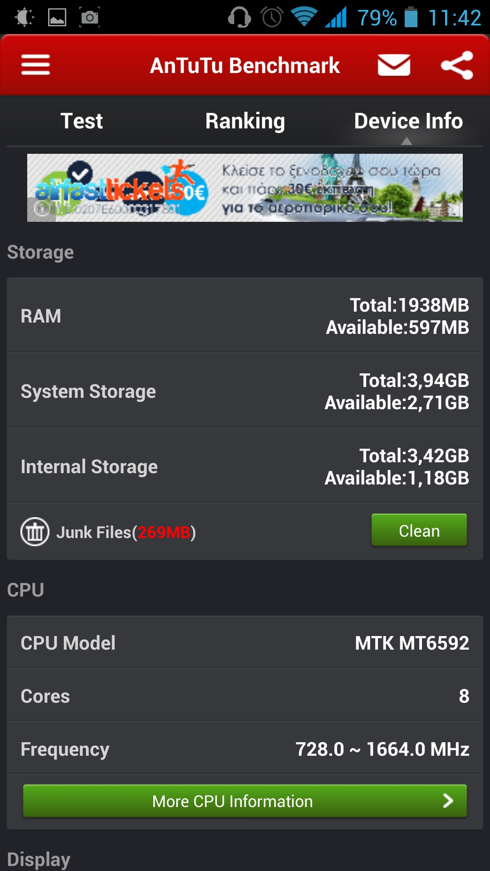Tap the Junk Files trash bin icon

35,532
